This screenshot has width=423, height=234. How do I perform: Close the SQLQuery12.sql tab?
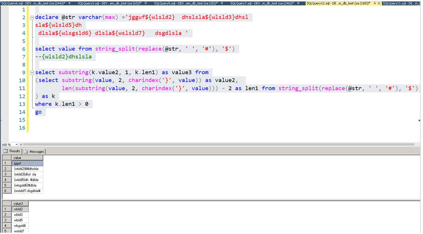point(378,3)
